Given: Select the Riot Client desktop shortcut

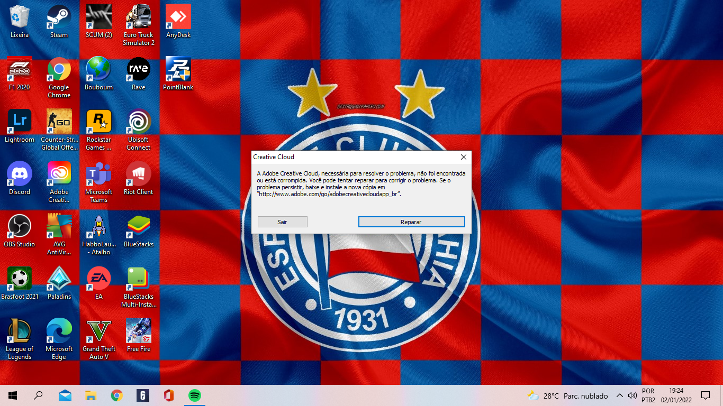Looking at the screenshot, I should [x=139, y=179].
